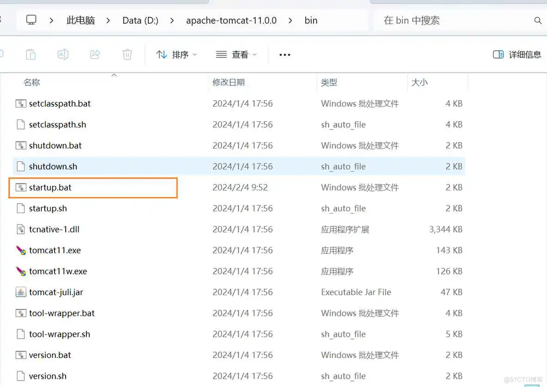Click 此电脑 in the breadcrumb bar
Viewport: 547px width, 387px height.
click(x=80, y=20)
